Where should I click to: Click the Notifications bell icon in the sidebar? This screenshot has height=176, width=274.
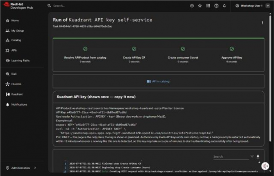point(7,104)
